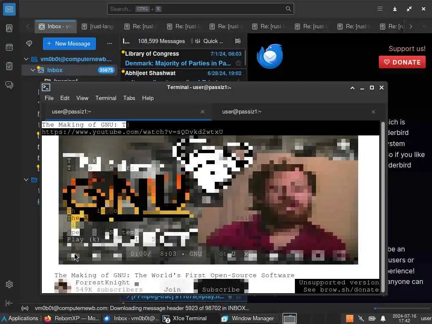Open the Terminal Help menu
Screen dimensions: 432x324
coord(148,98)
